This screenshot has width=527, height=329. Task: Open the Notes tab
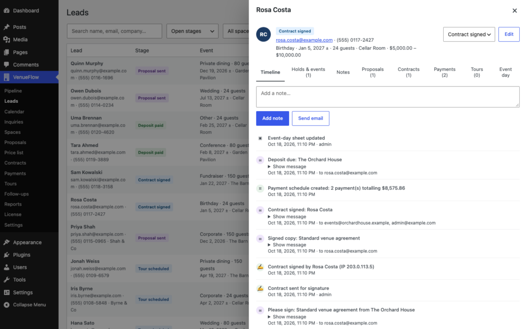343,72
